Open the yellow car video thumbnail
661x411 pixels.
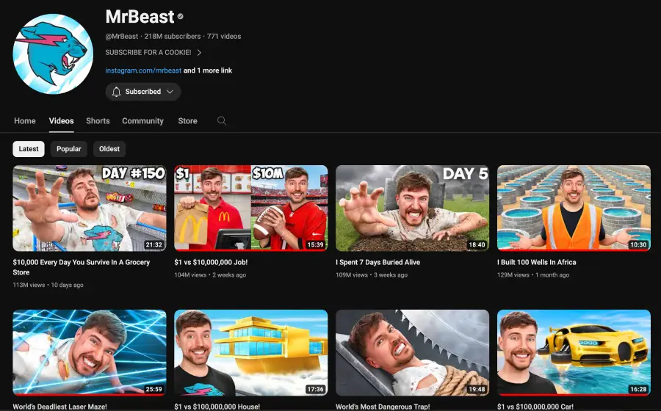pos(574,353)
